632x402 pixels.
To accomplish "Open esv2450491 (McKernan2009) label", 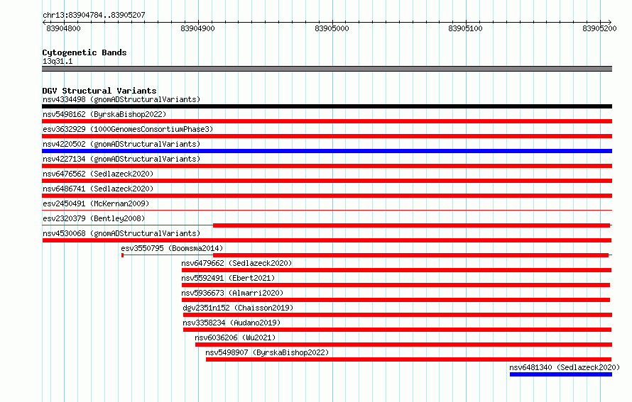I will pos(96,203).
